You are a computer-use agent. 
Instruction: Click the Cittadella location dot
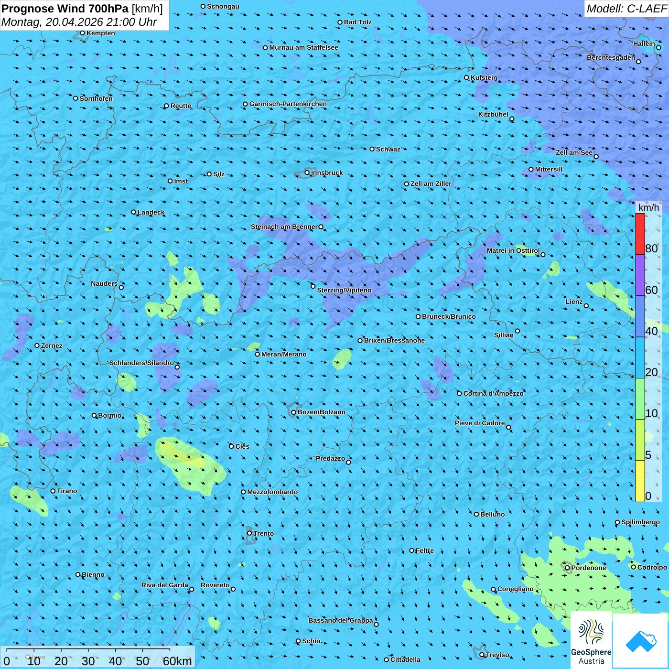click(x=386, y=659)
